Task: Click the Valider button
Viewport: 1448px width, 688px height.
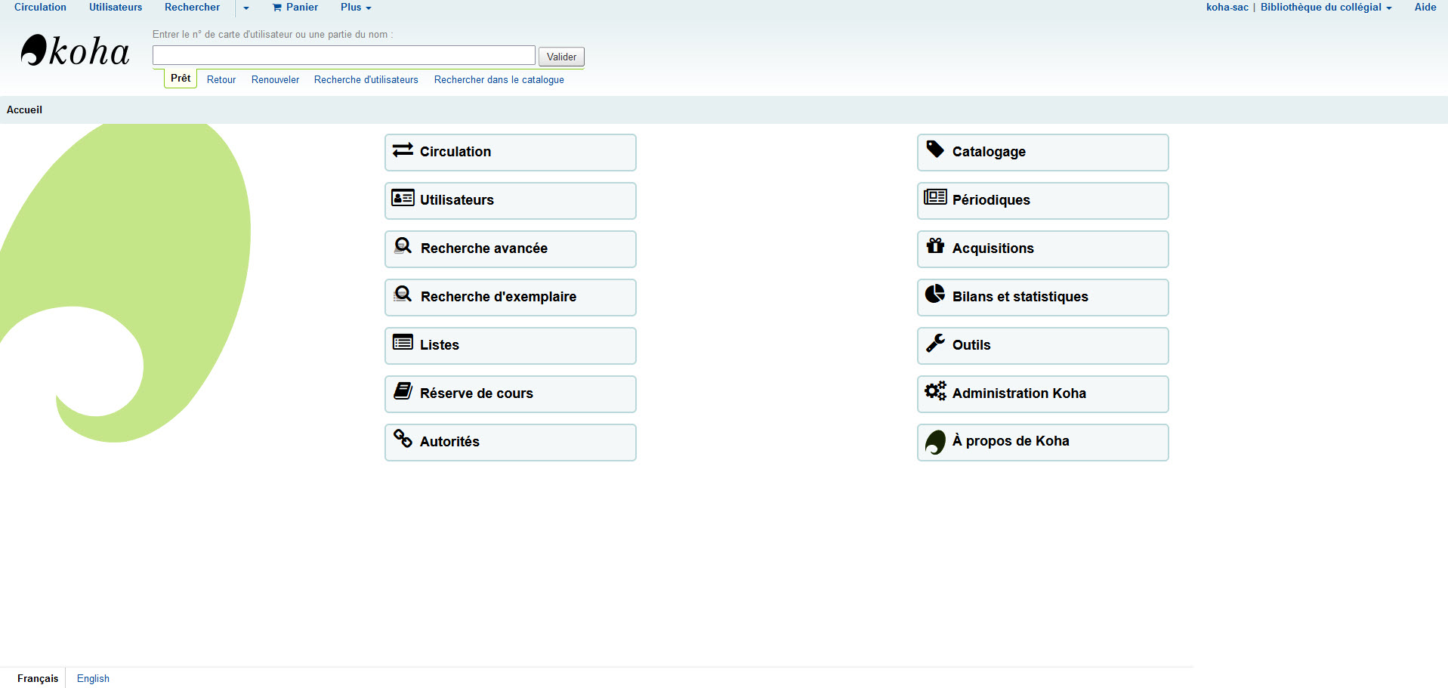Action: (561, 57)
